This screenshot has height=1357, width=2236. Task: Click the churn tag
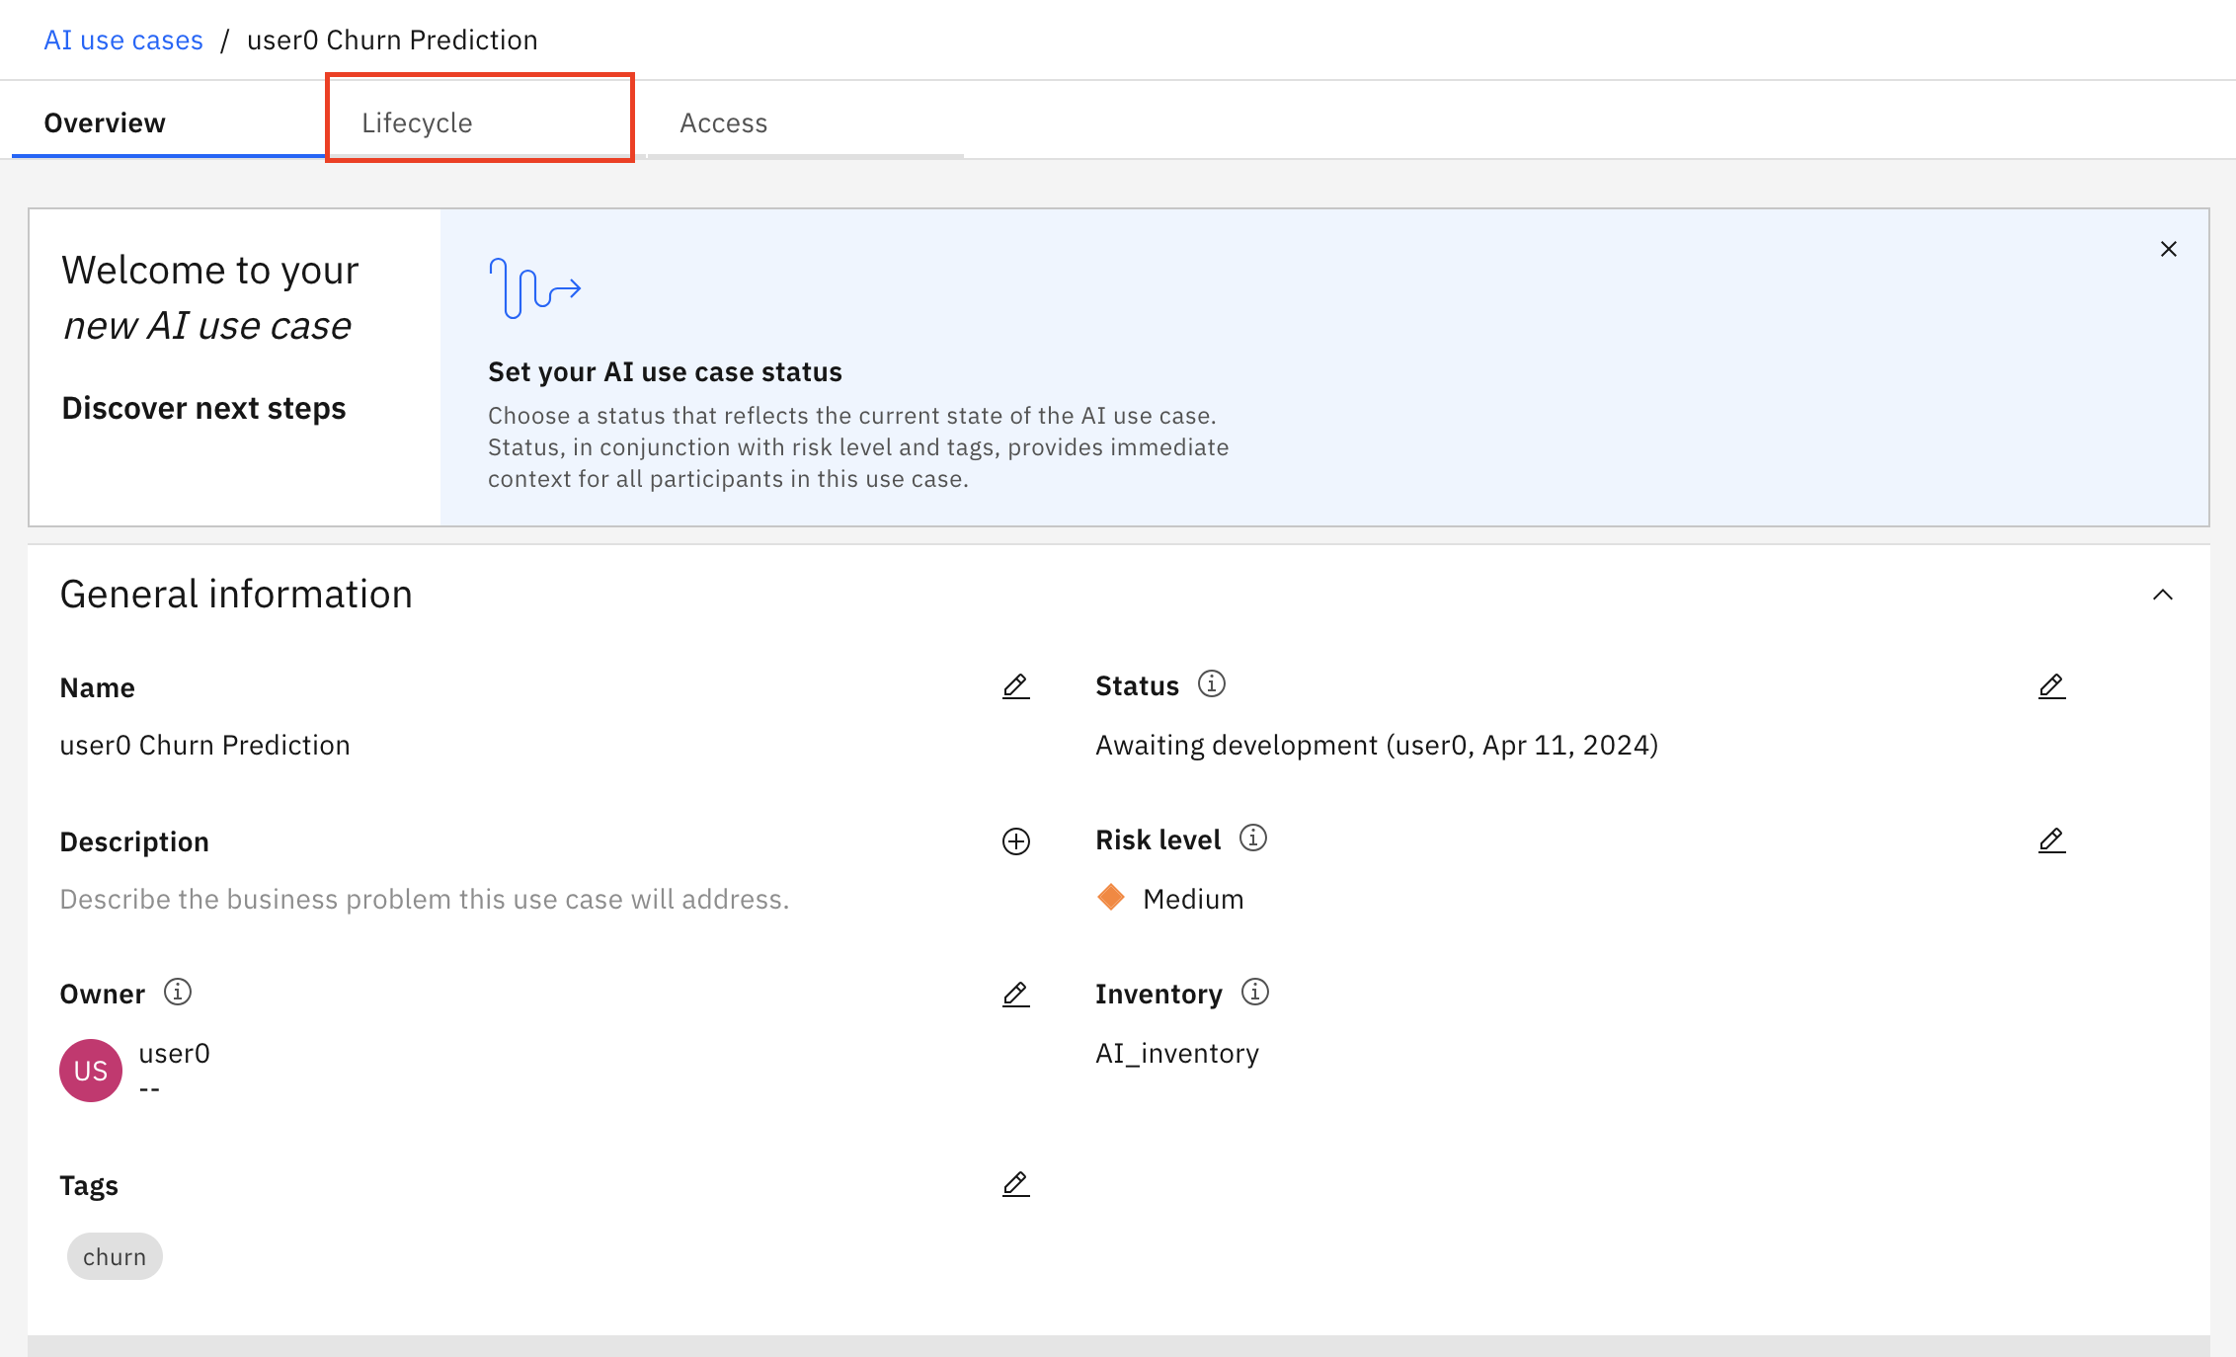point(115,1256)
